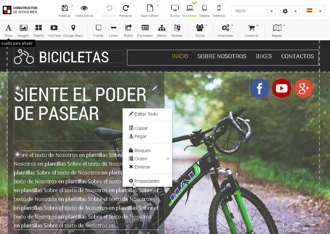This screenshot has width=330, height=234.
Task: Click SOBRE NOSOTROS site menu link
Action: coord(222,56)
